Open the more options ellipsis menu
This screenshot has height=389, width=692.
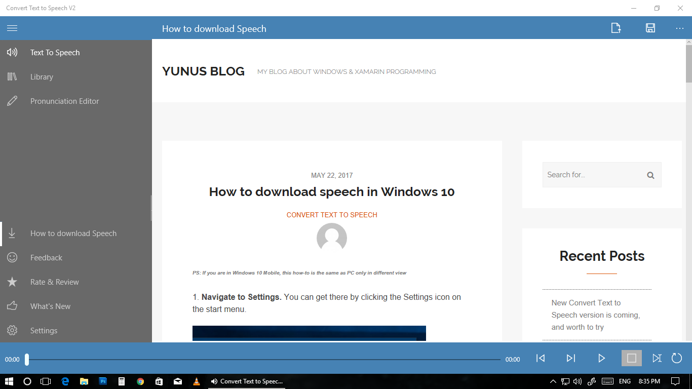pyautogui.click(x=680, y=28)
